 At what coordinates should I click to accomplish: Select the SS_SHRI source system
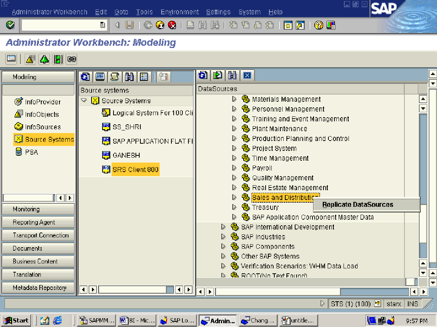pos(127,127)
